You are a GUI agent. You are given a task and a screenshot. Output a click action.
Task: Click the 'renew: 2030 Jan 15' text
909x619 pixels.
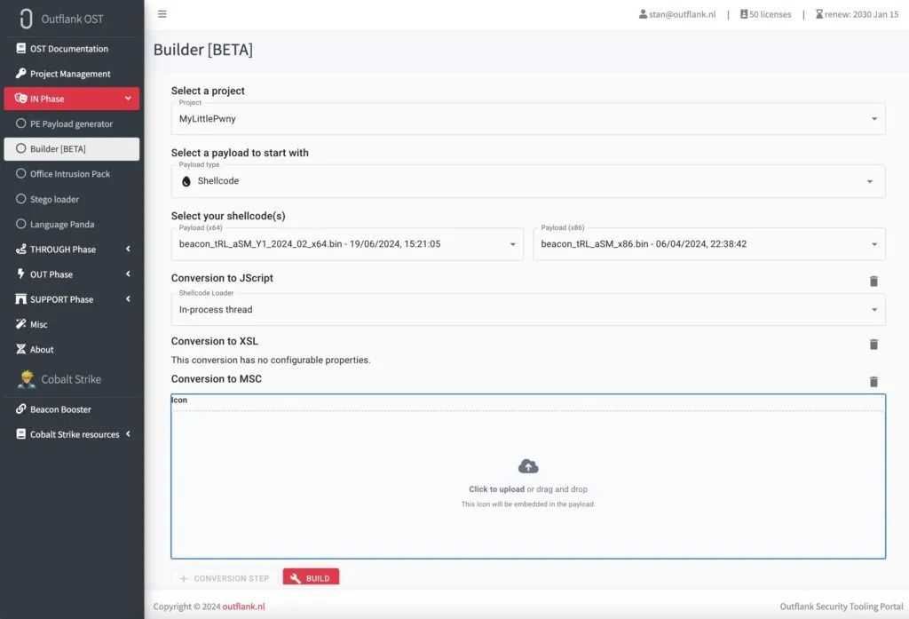[861, 14]
